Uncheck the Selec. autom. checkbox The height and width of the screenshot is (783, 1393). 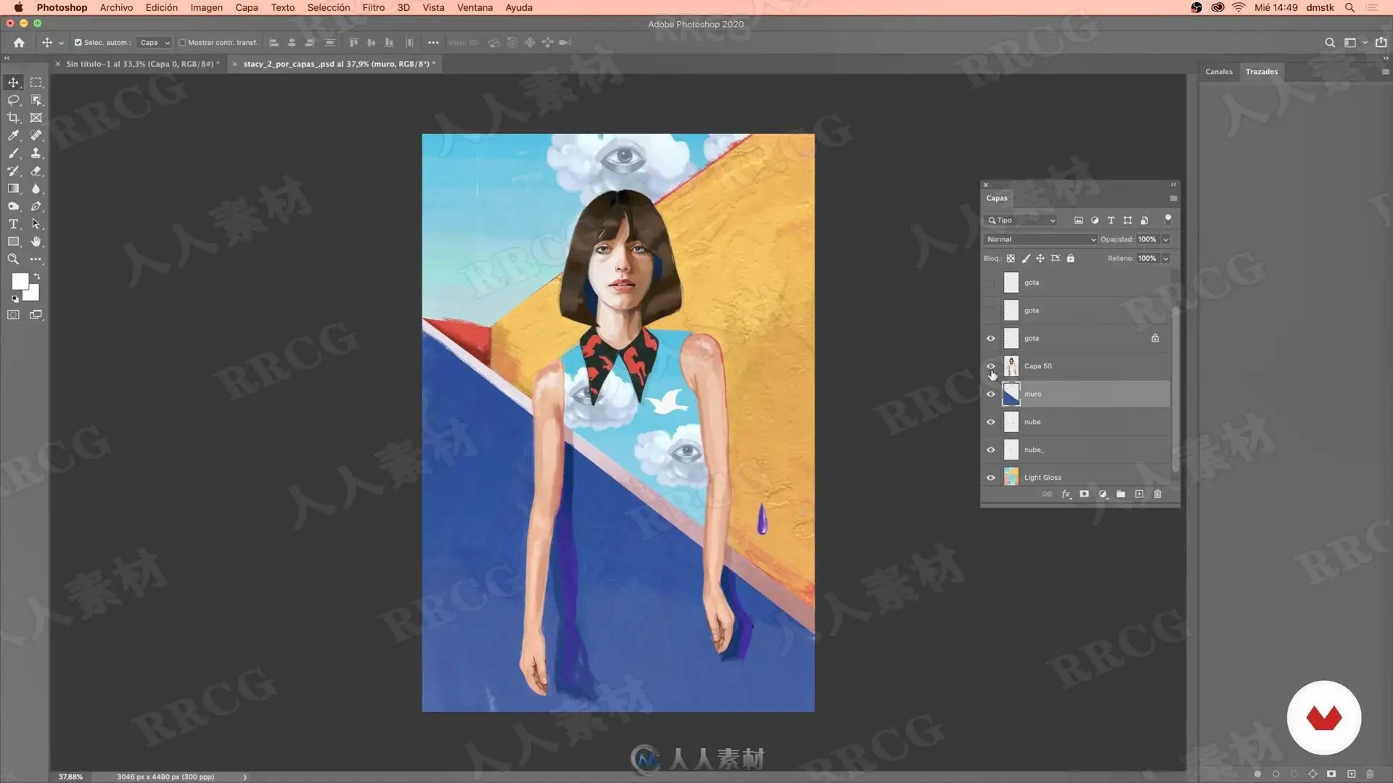pyautogui.click(x=78, y=43)
